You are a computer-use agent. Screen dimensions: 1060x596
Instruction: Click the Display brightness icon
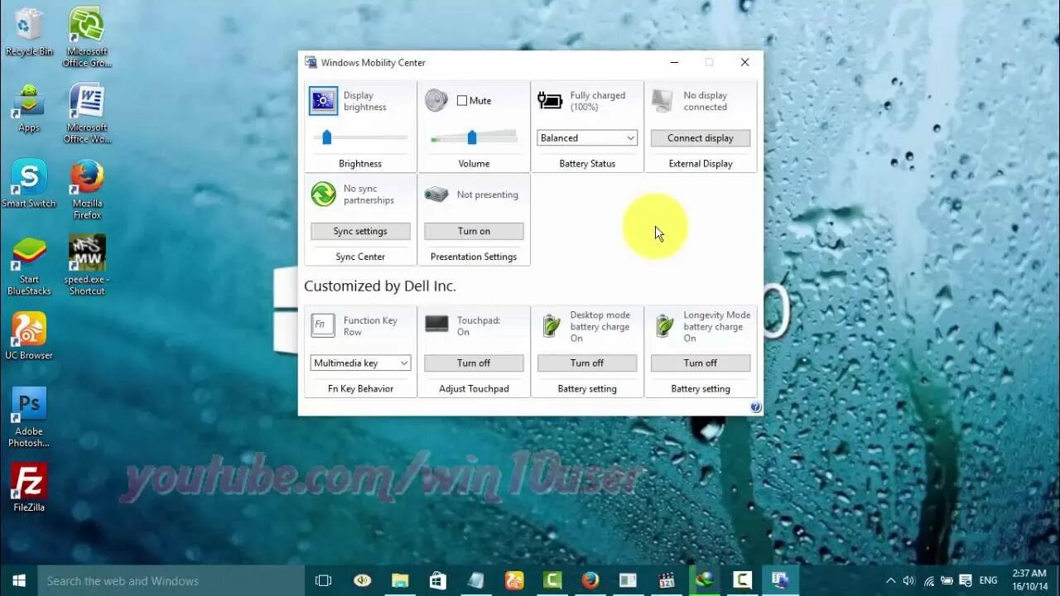pyautogui.click(x=324, y=101)
